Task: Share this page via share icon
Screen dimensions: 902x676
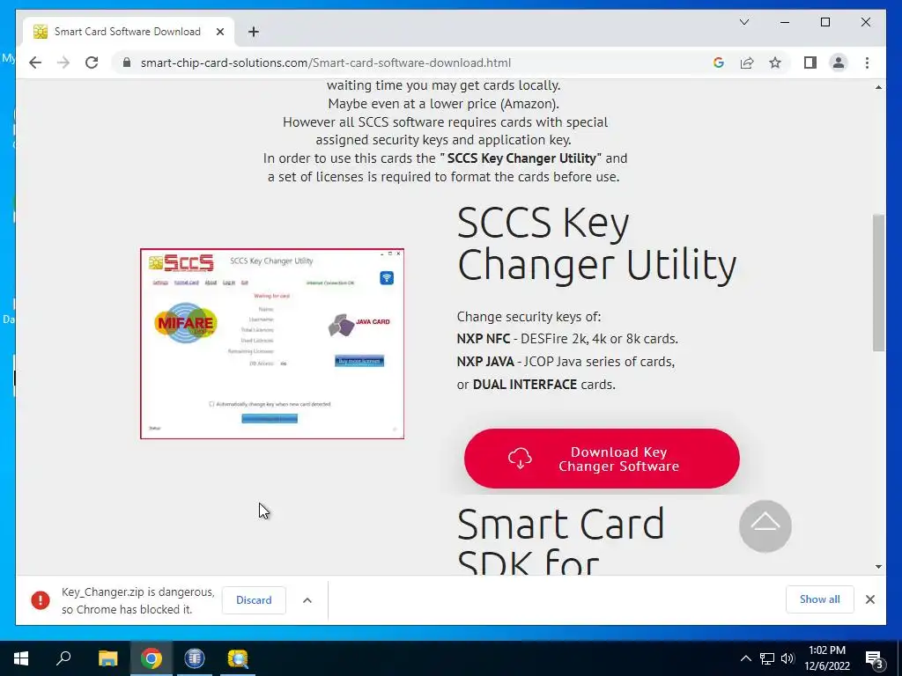Action: point(747,62)
